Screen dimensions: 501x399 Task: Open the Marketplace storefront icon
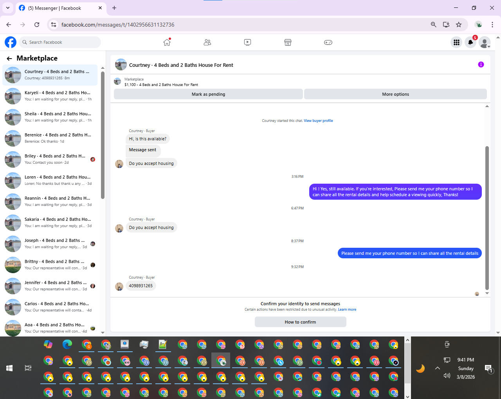pos(288,42)
